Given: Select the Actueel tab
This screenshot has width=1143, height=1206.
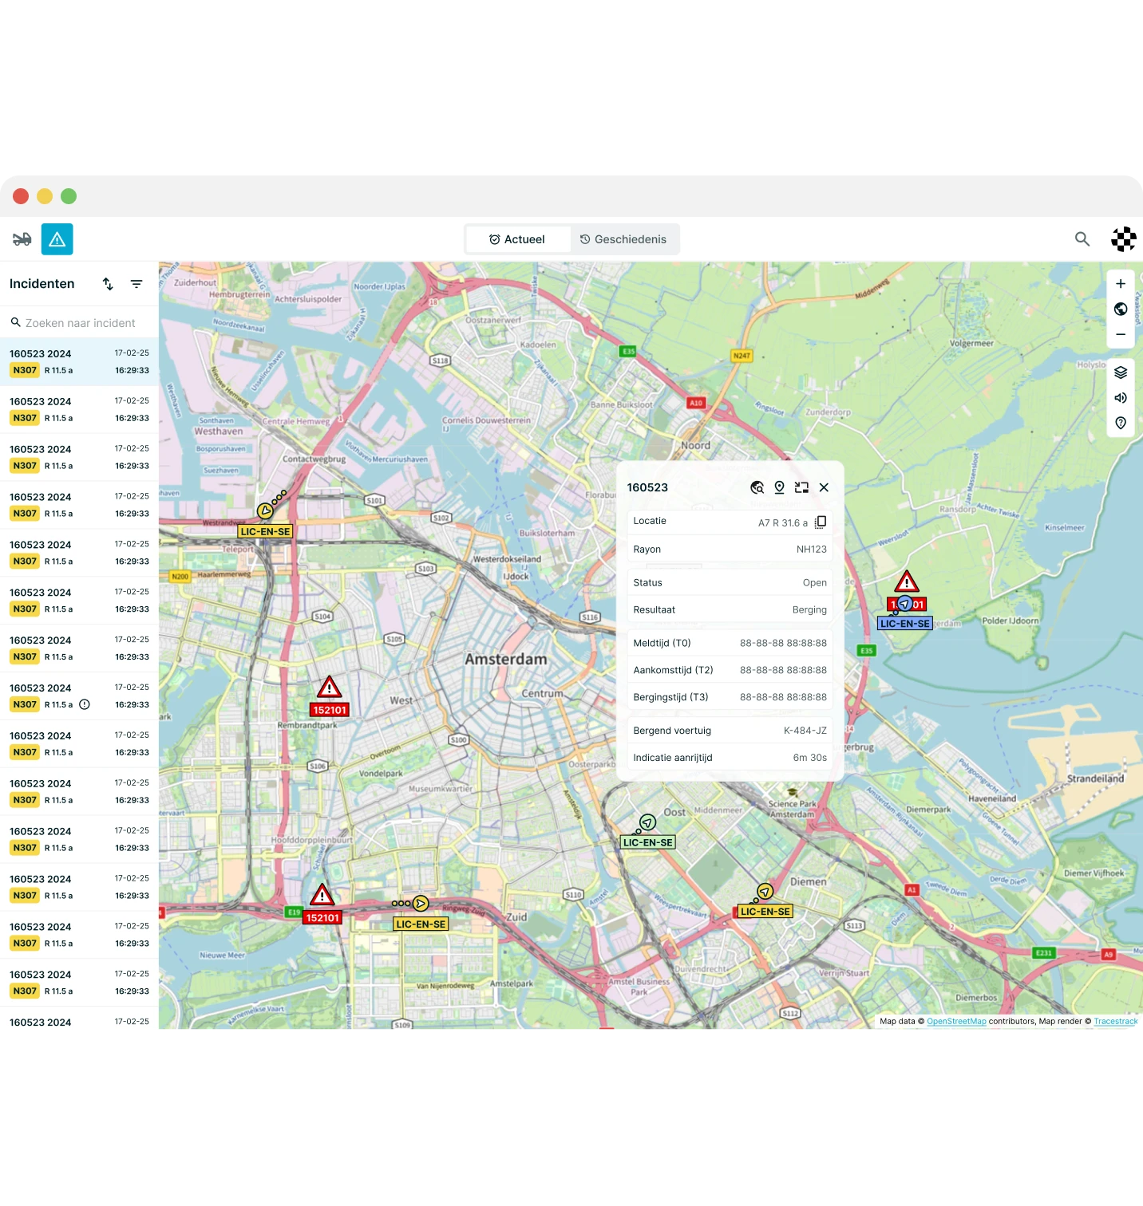Looking at the screenshot, I should point(517,239).
